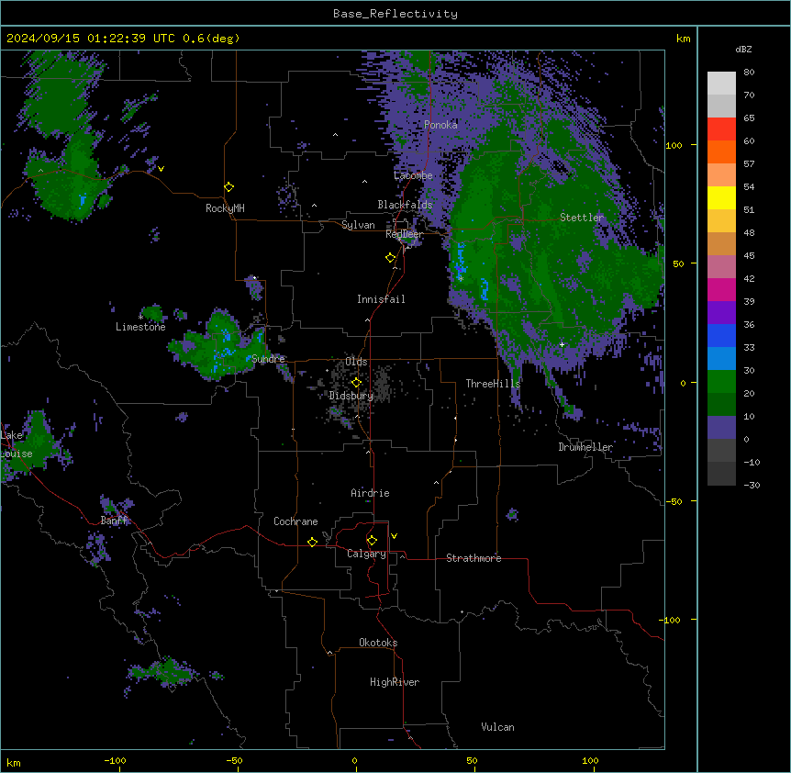Image resolution: width=791 pixels, height=773 pixels.
Task: Select the Okotoks label
Action: tap(378, 643)
